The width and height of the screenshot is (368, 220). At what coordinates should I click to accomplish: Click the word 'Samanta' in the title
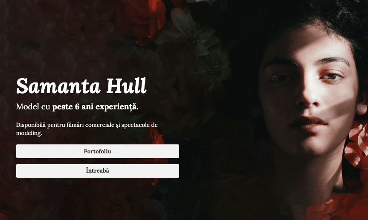tap(58, 86)
